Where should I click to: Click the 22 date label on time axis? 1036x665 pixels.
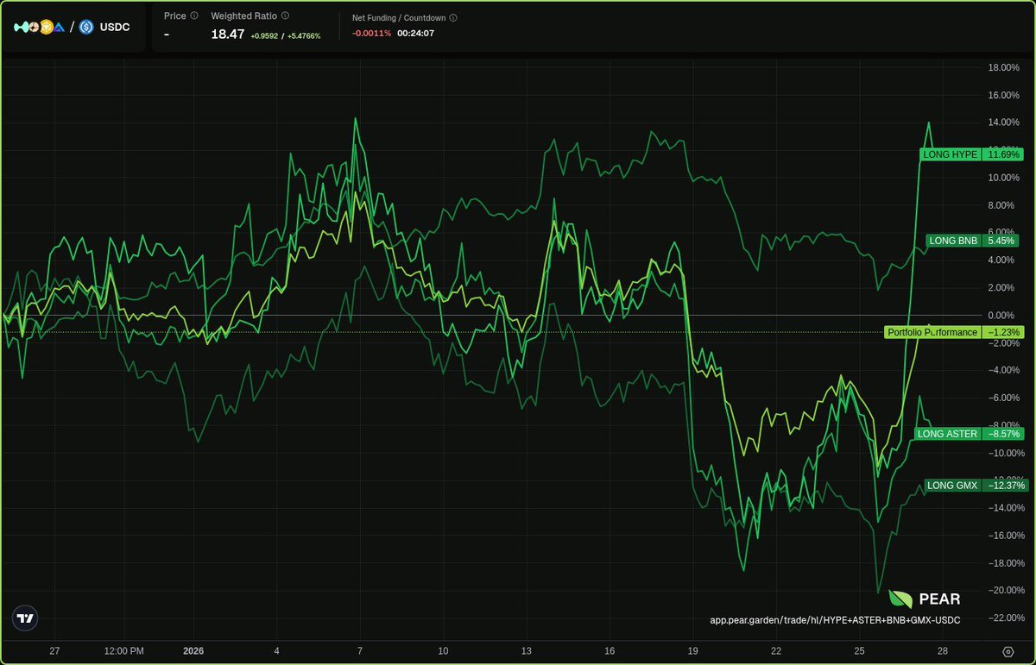coord(776,651)
